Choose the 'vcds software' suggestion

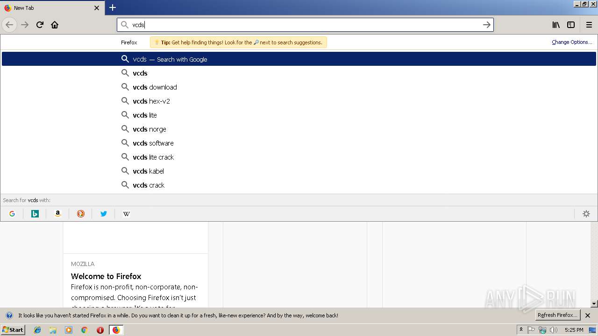point(299,143)
